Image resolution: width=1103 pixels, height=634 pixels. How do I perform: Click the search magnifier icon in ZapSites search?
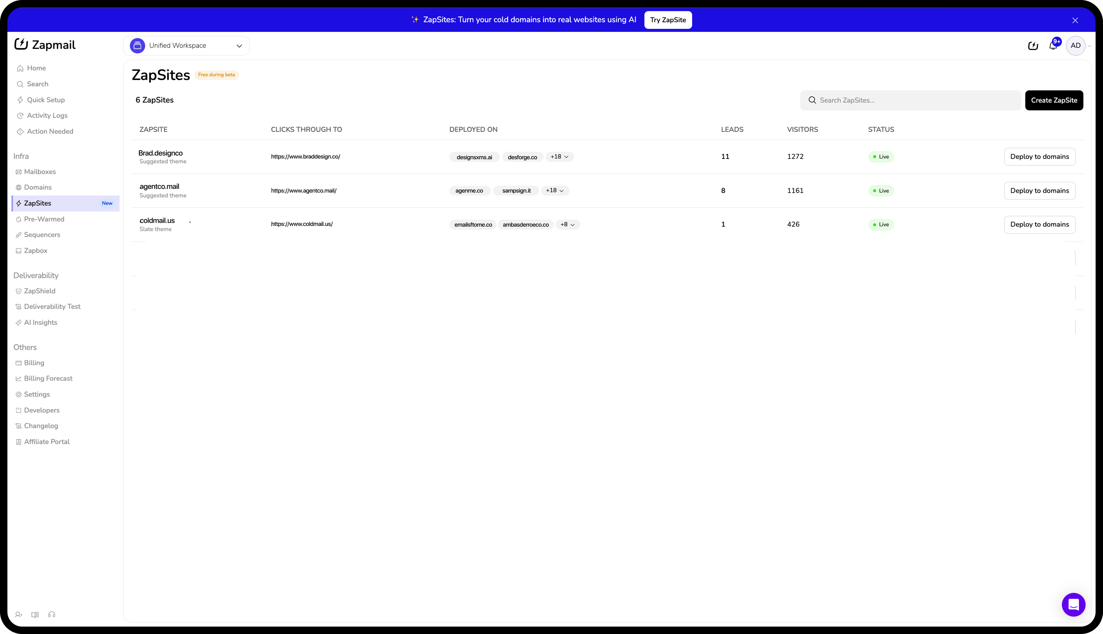click(x=812, y=100)
